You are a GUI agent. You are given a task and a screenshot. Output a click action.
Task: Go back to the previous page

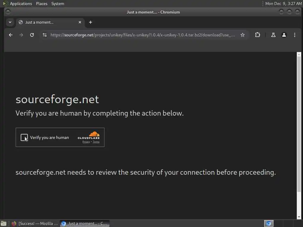[11, 35]
